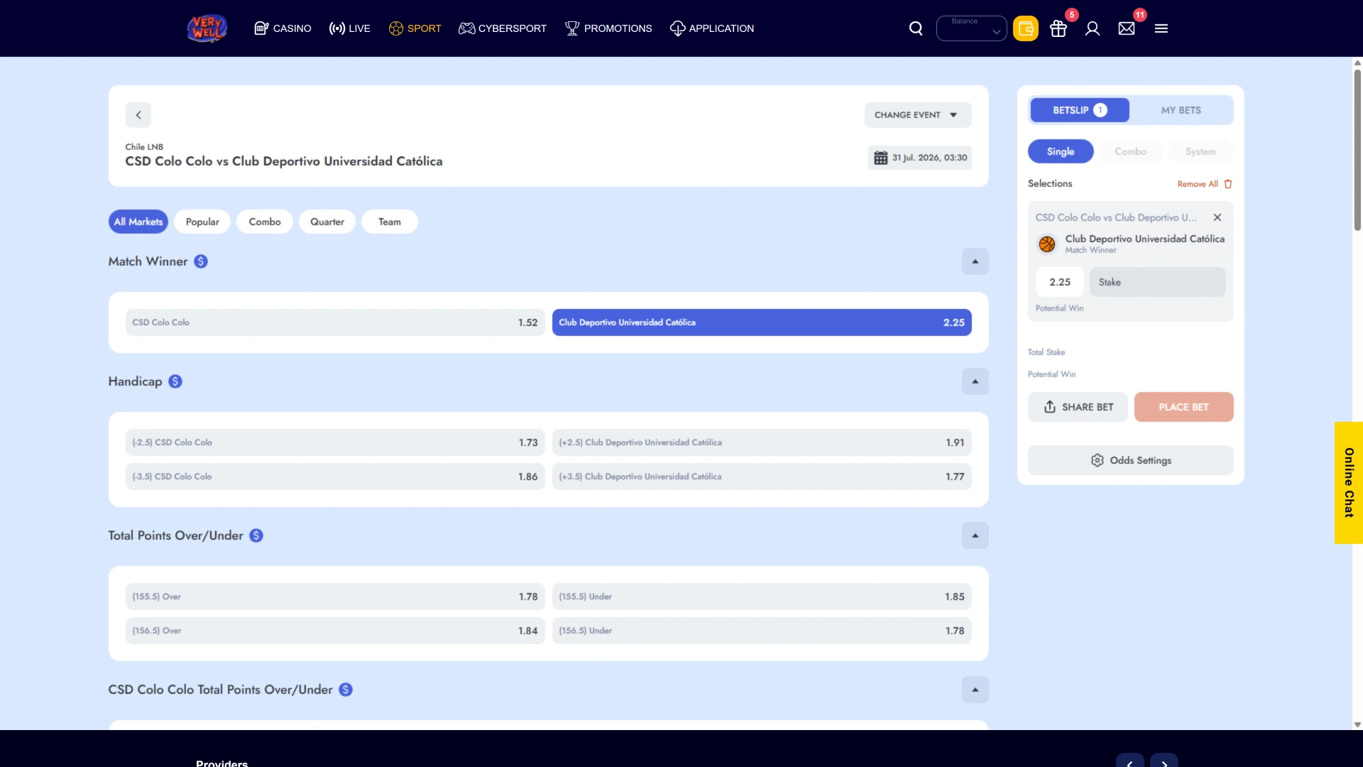The height and width of the screenshot is (767, 1363).
Task: Pick (-3.5) CSD Colo Colo handicap 1.86
Action: click(335, 477)
